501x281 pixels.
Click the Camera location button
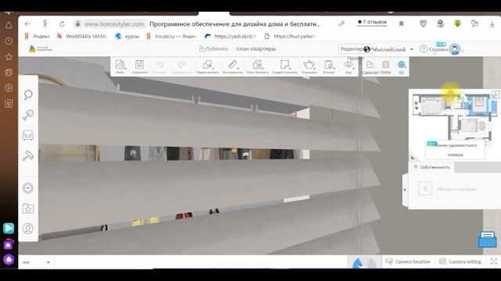coord(408,261)
